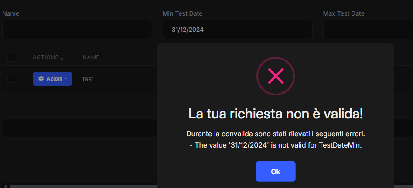Check the checkbox for the test row

(x=11, y=79)
